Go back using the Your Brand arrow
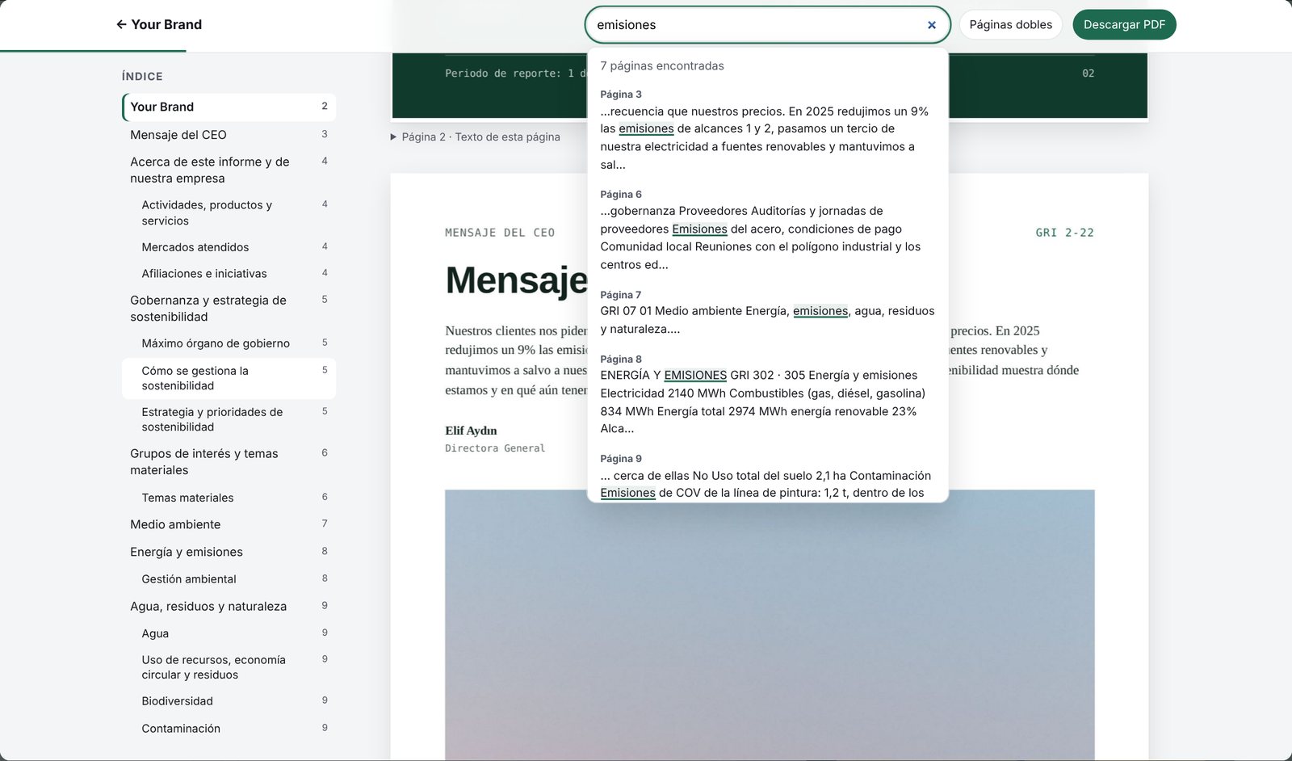This screenshot has width=1292, height=761. 159,25
